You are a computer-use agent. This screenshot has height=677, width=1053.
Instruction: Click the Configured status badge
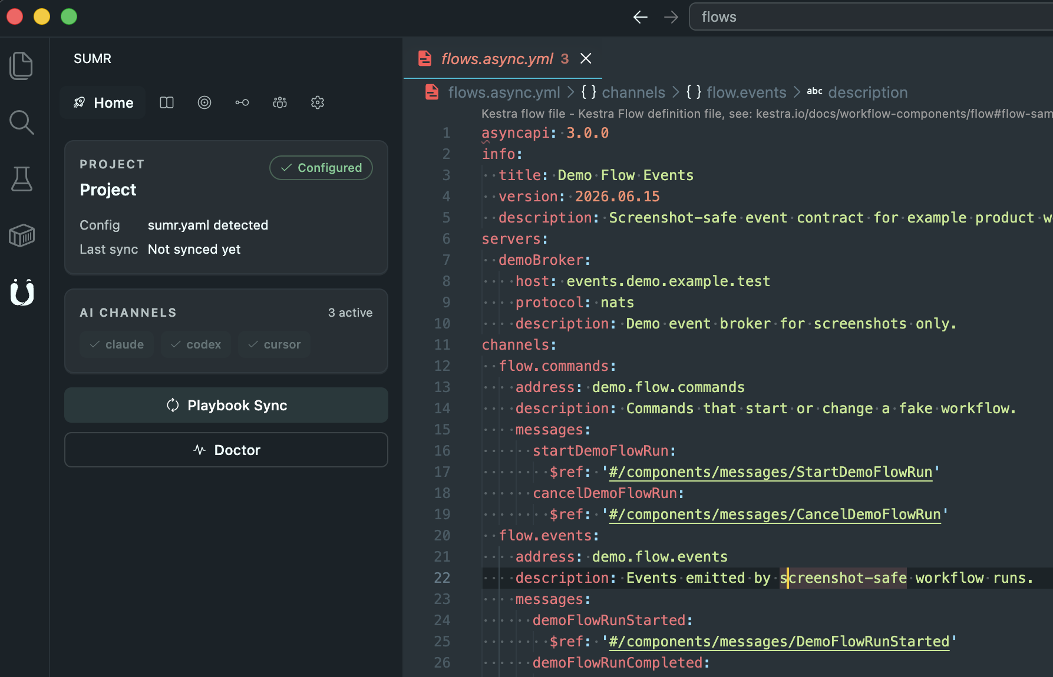click(321, 168)
